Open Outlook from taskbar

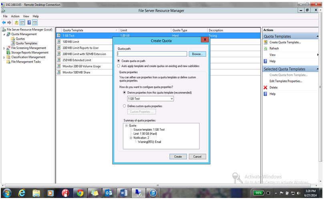click(109, 193)
